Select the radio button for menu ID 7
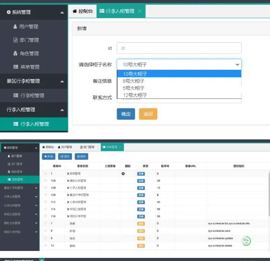 (x=45, y=223)
